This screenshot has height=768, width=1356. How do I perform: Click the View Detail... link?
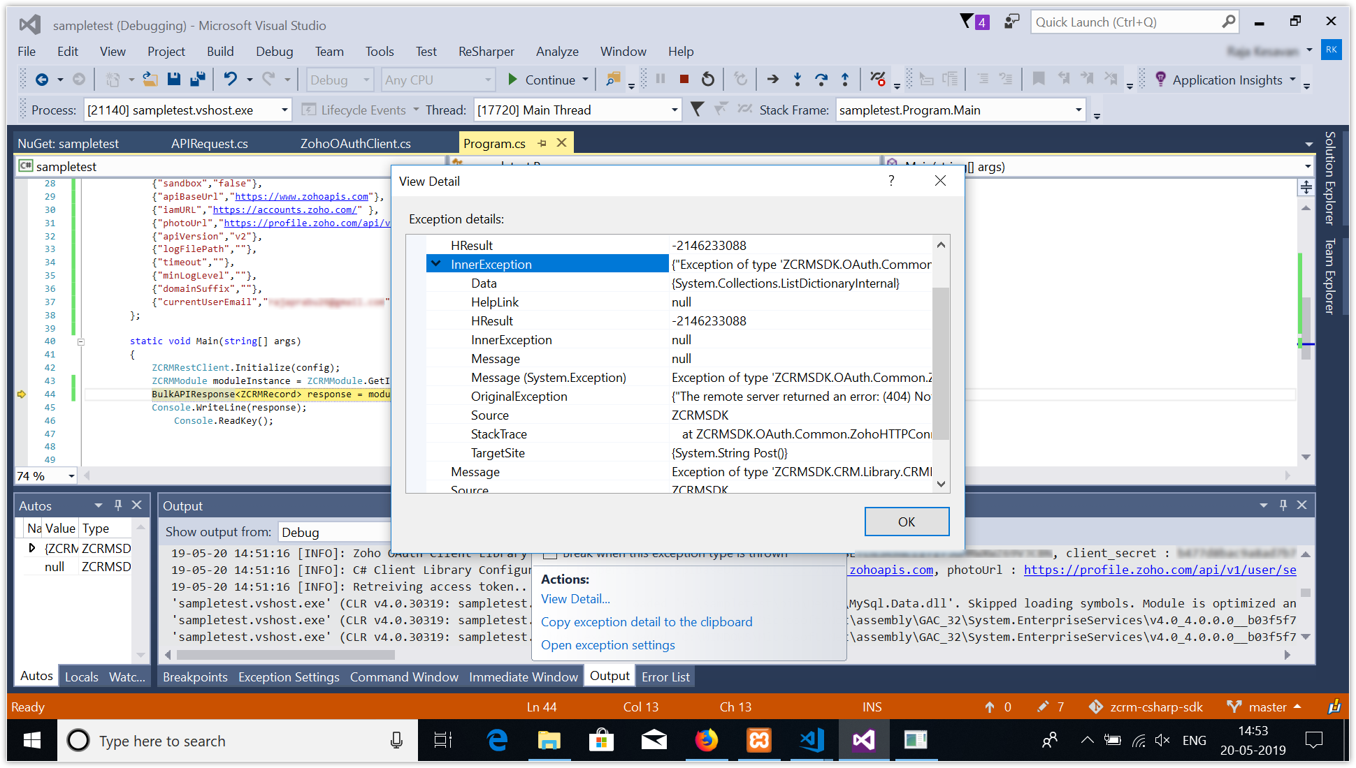(x=575, y=598)
